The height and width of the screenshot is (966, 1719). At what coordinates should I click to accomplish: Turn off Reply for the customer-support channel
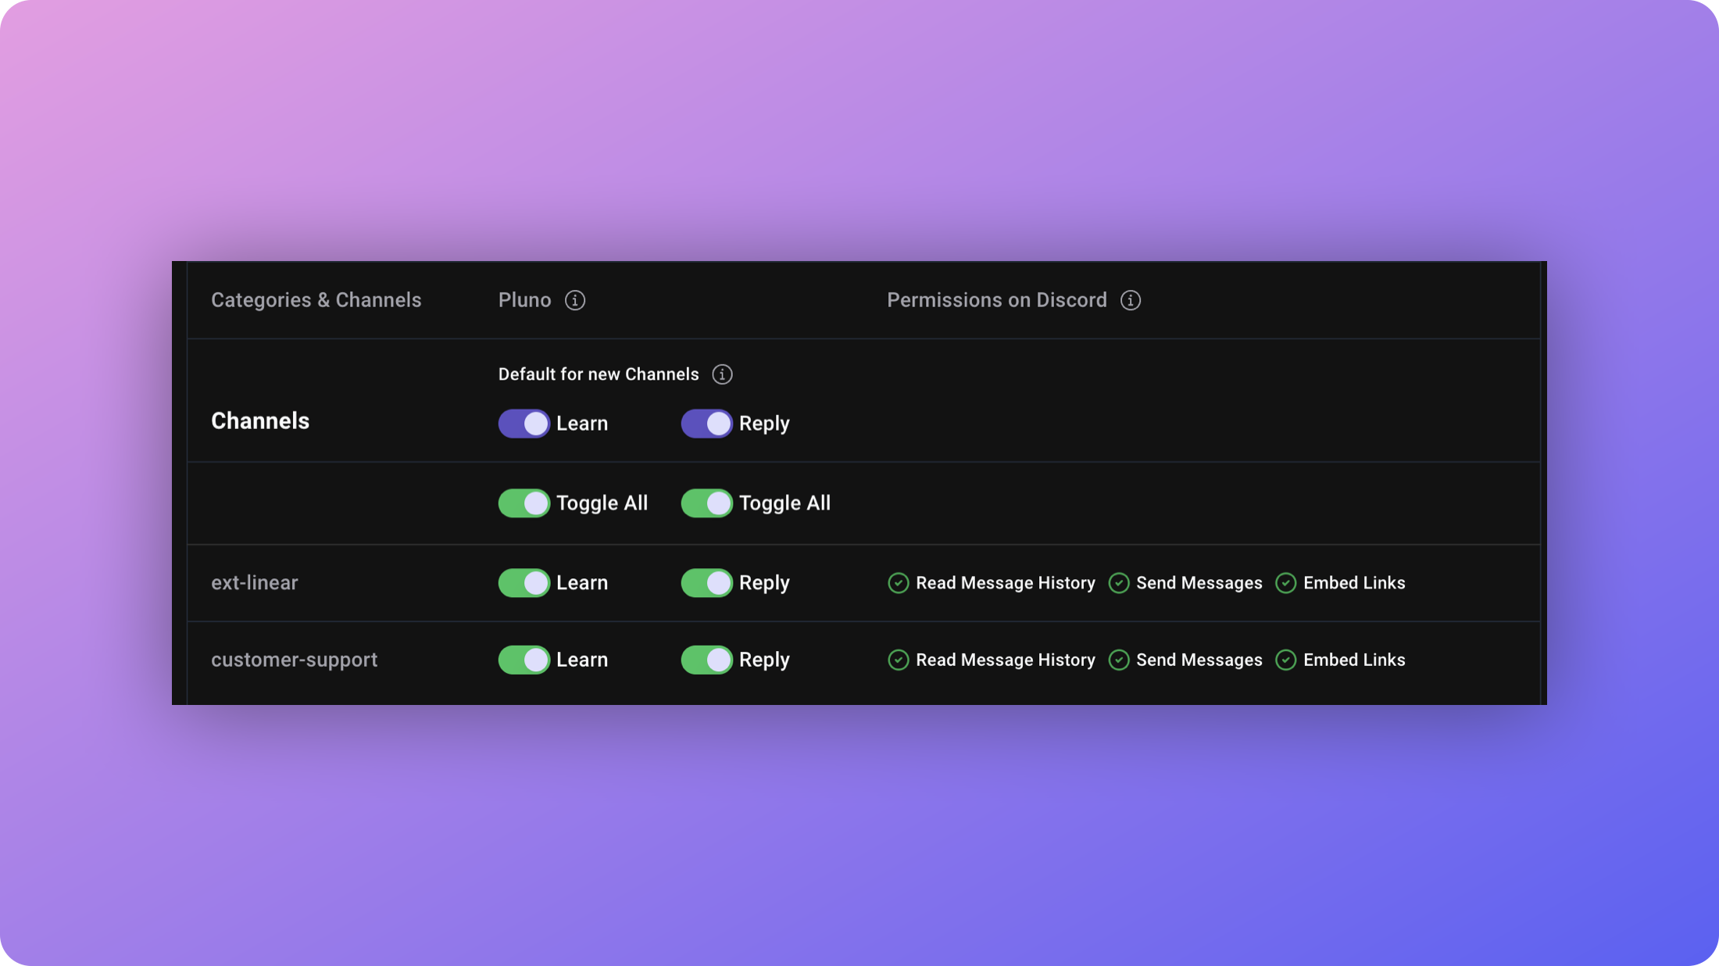click(x=706, y=660)
